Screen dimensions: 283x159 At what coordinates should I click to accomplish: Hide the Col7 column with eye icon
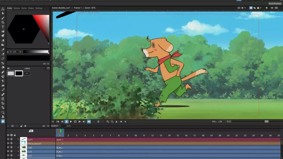click(x=8, y=155)
